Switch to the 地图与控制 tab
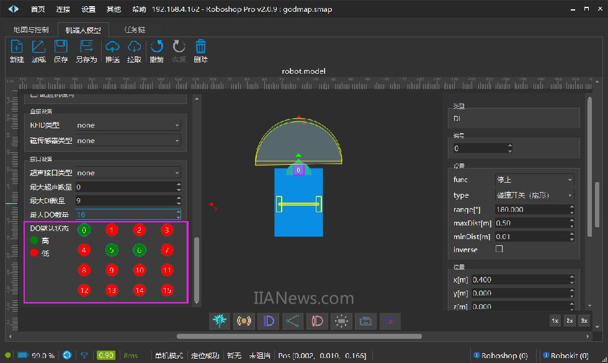Image resolution: width=608 pixels, height=363 pixels. point(31,30)
